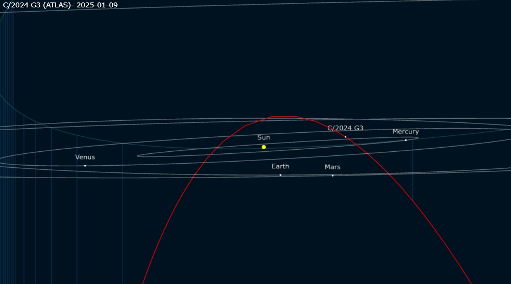
Task: Click the right tip of Mercury's orbit ellipse
Action: point(418,138)
